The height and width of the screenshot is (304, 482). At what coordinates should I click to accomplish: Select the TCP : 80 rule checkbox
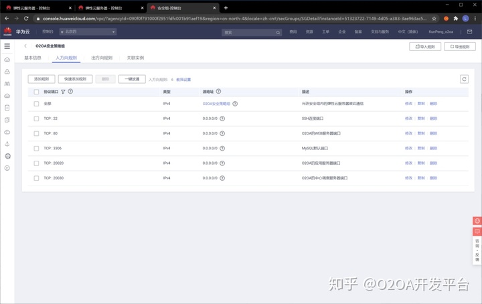[x=36, y=133]
